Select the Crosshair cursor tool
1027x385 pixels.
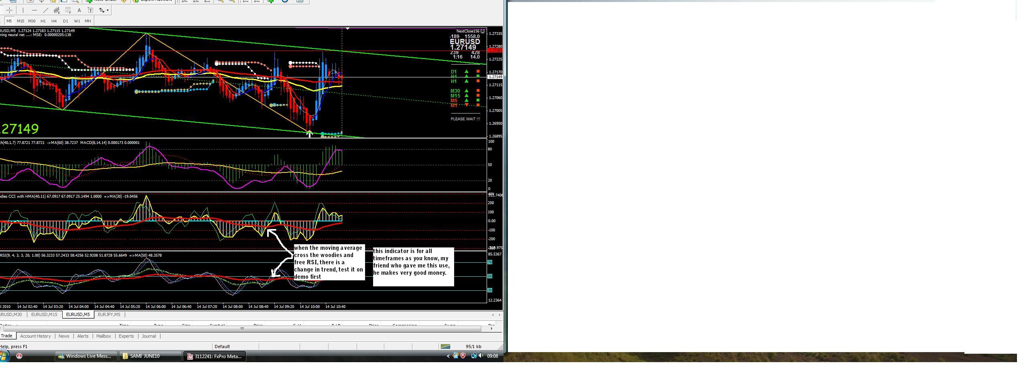[x=10, y=10]
